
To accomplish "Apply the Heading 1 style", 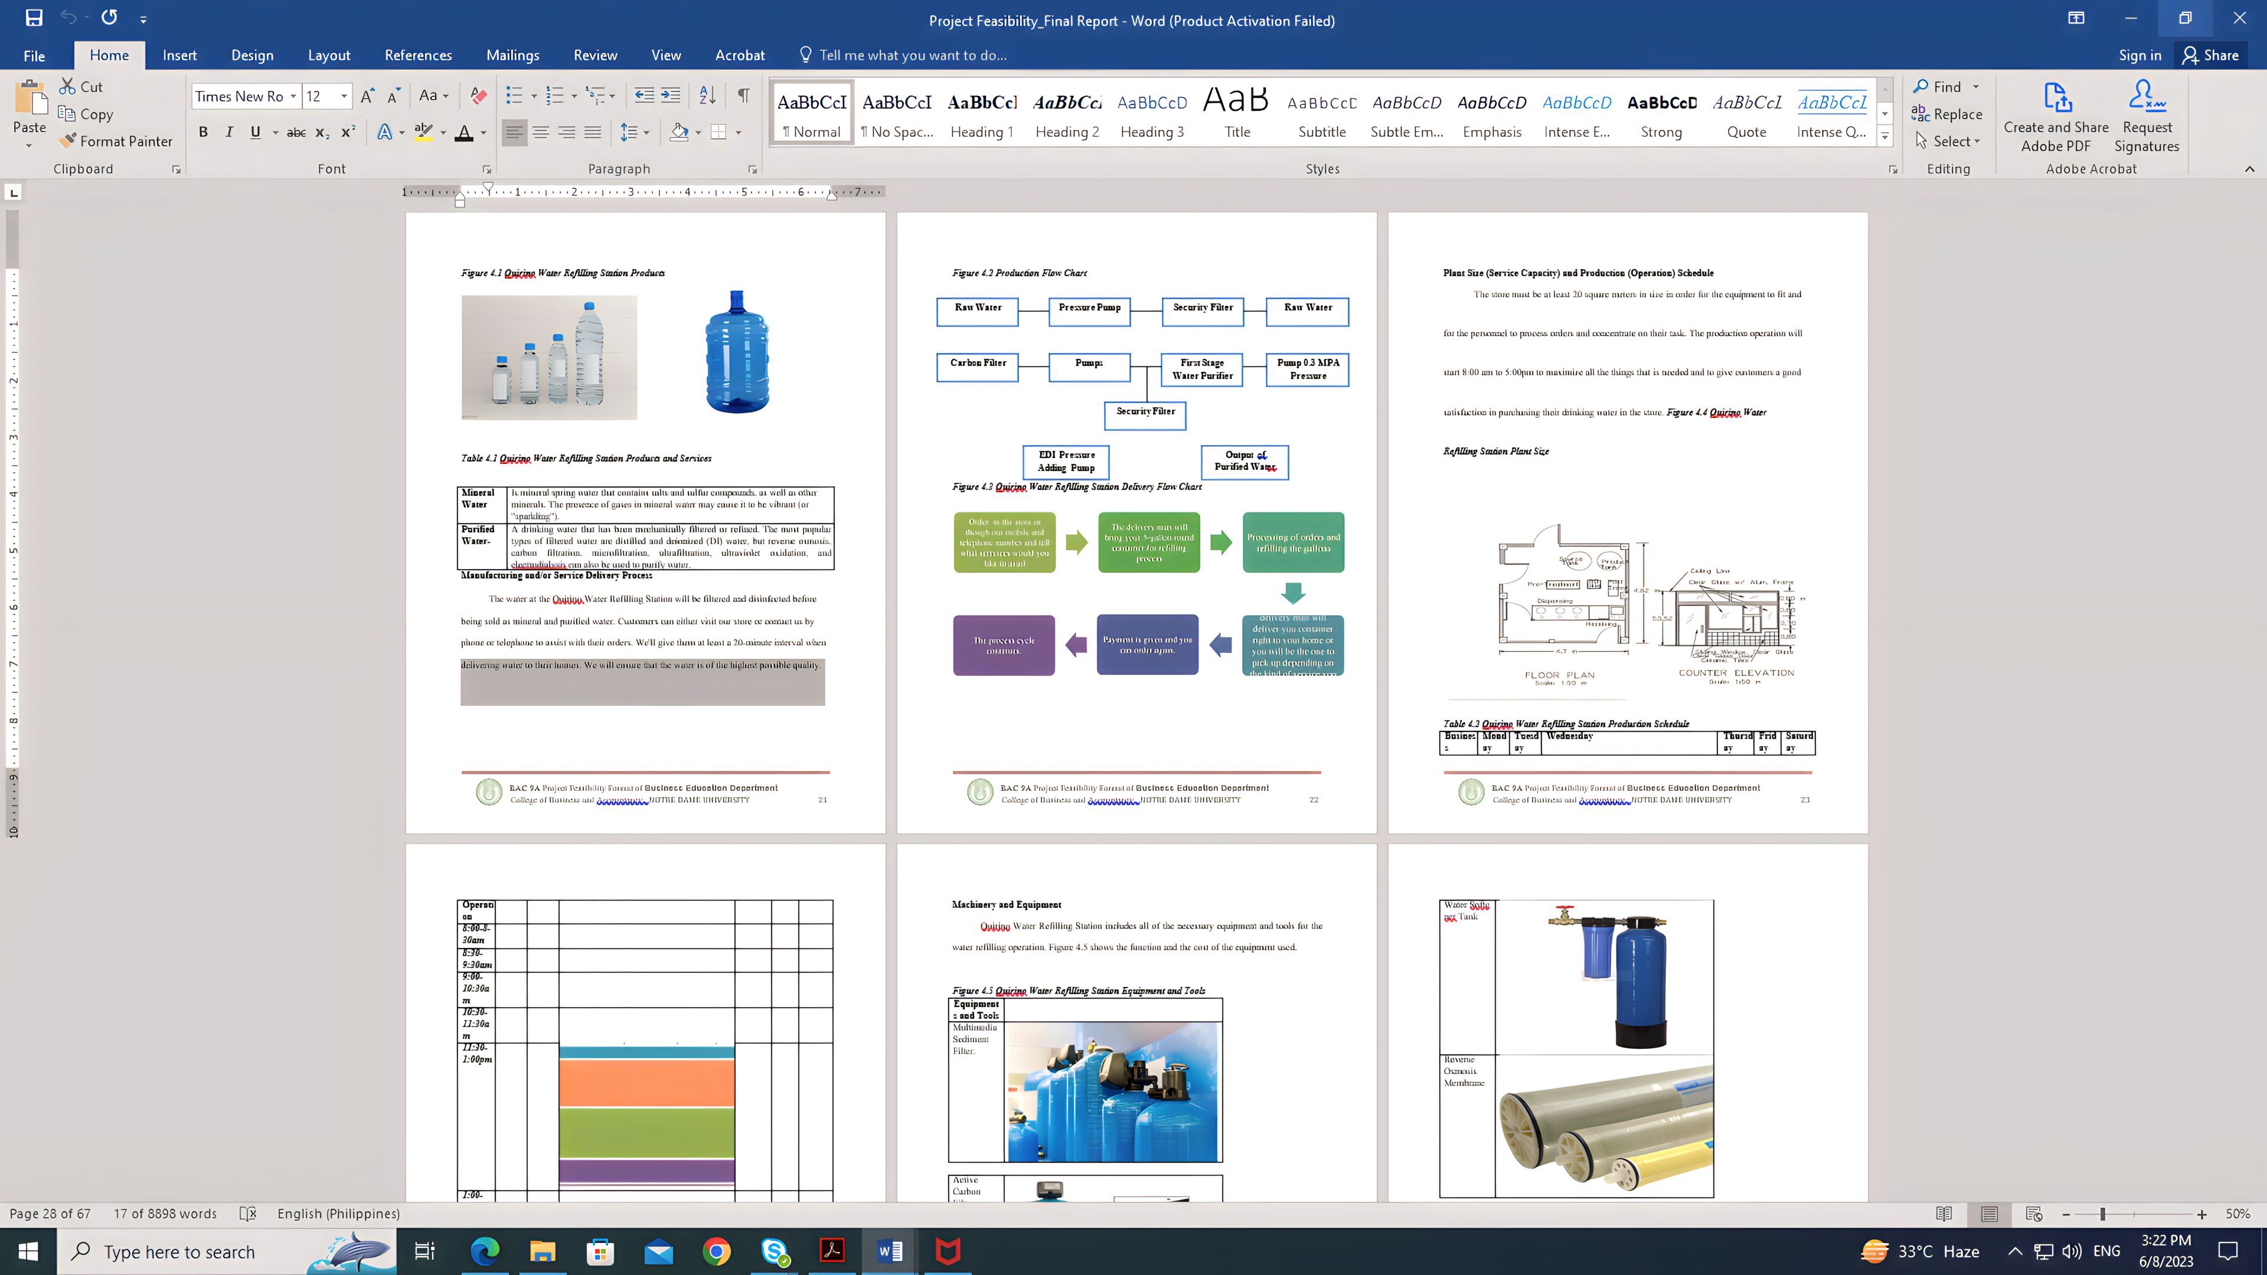I will tap(982, 113).
